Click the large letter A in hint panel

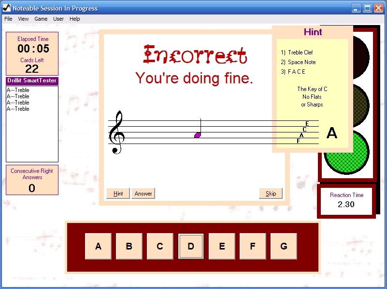pyautogui.click(x=332, y=133)
